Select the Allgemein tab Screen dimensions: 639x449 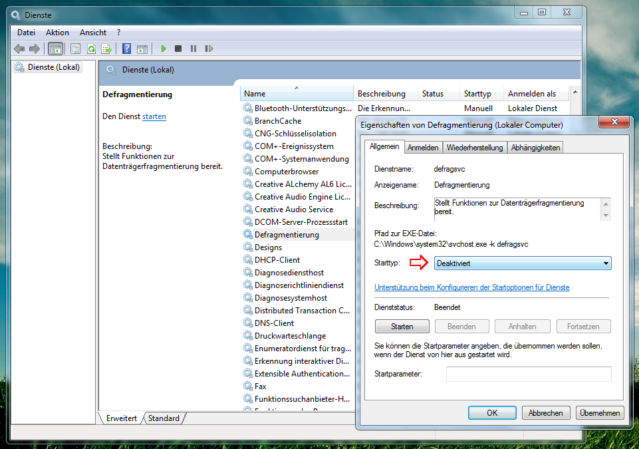tap(384, 146)
